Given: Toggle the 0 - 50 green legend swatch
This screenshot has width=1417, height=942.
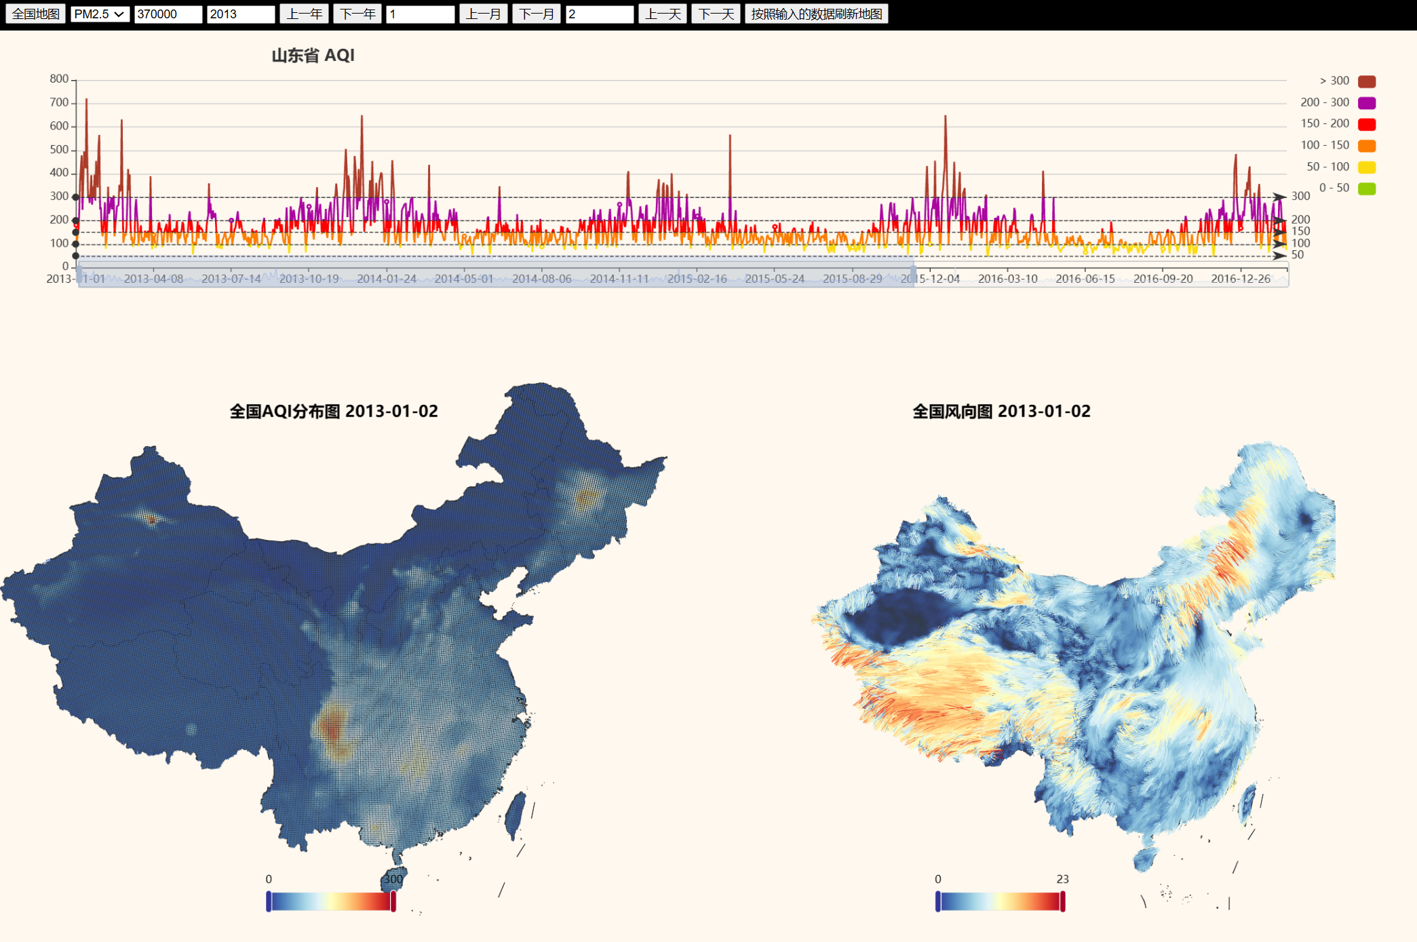Looking at the screenshot, I should (x=1366, y=189).
